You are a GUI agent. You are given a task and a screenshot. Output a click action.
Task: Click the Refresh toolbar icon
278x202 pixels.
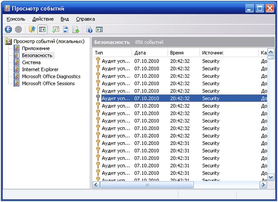click(66, 29)
